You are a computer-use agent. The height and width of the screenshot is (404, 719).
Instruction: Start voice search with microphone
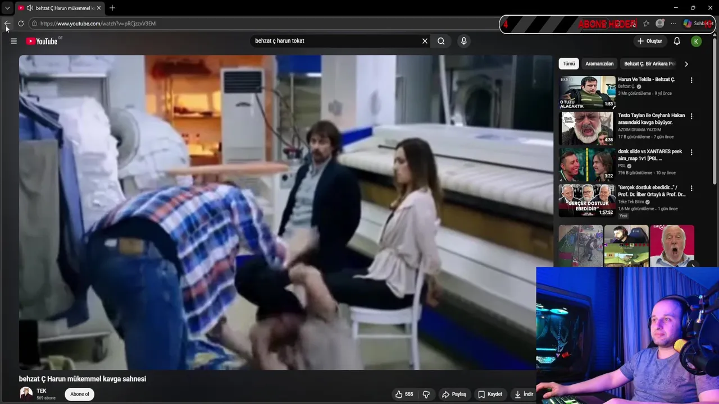pos(463,41)
